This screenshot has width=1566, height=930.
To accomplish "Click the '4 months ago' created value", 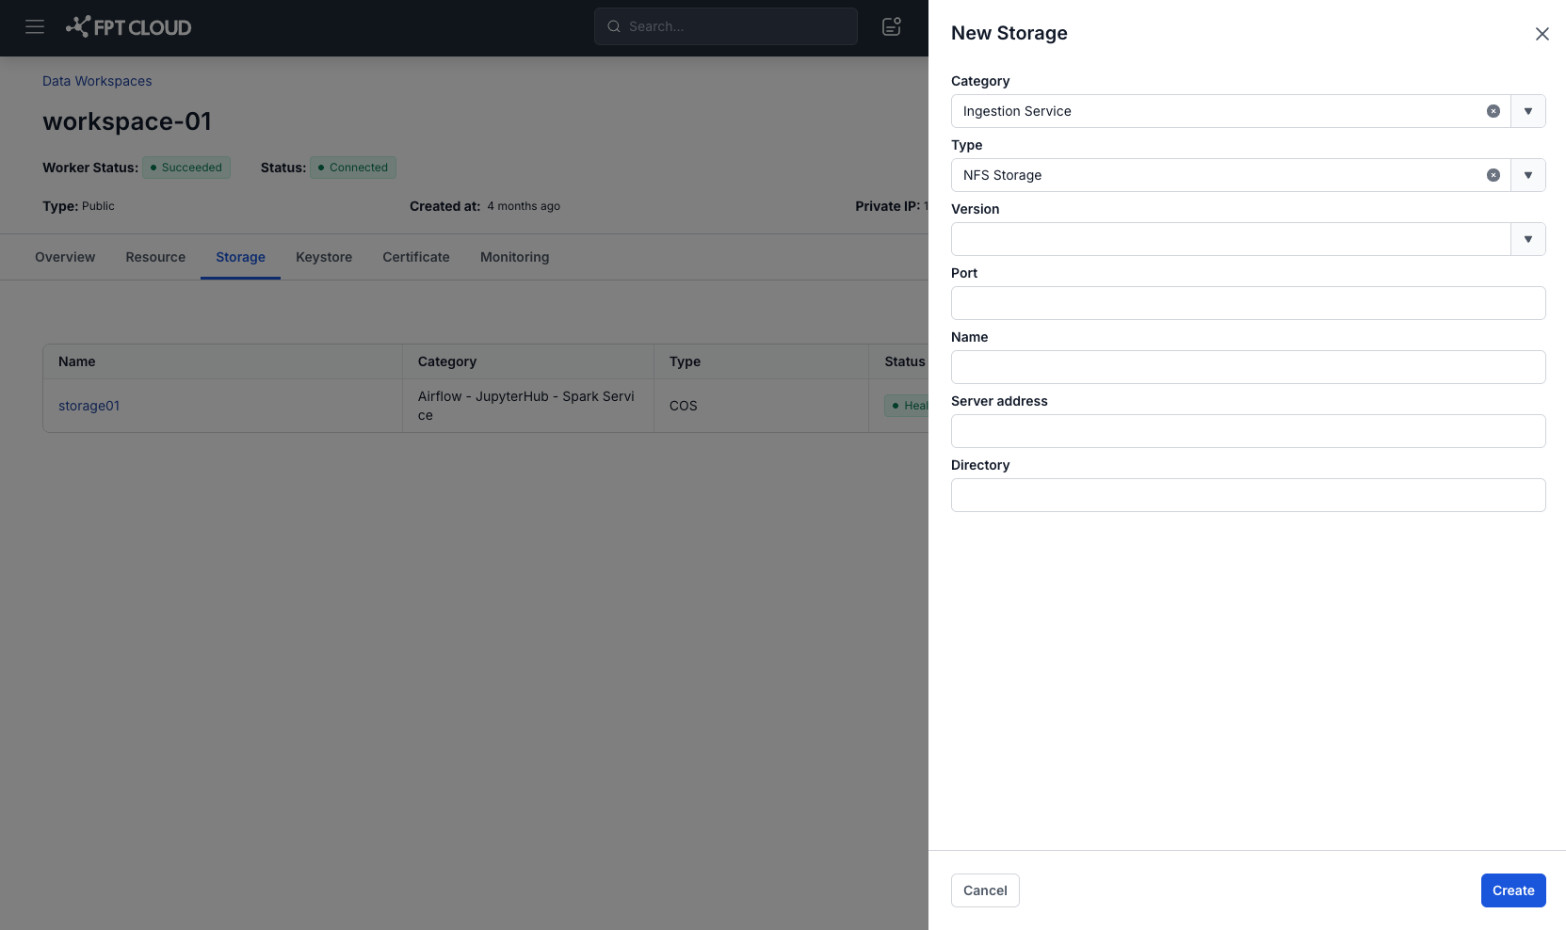I will [524, 206].
